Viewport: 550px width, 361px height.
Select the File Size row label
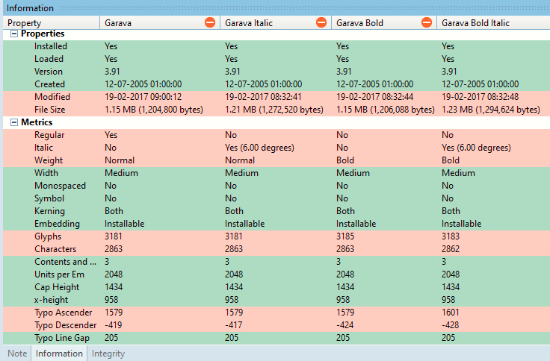50,110
